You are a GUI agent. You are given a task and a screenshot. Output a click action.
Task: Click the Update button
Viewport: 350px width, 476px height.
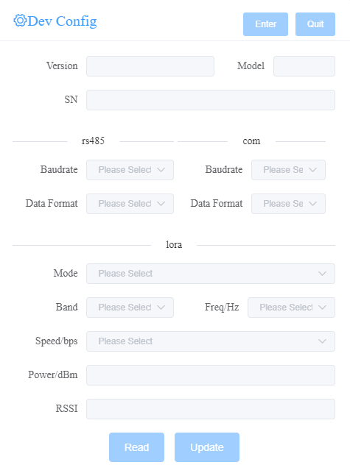tap(207, 447)
